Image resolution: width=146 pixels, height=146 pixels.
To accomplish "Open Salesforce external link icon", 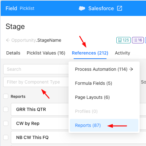I will click(120, 8).
